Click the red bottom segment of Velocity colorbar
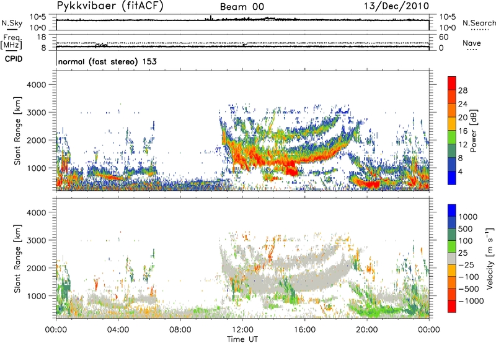Screen dimensions: 496x343 [x=452, y=306]
